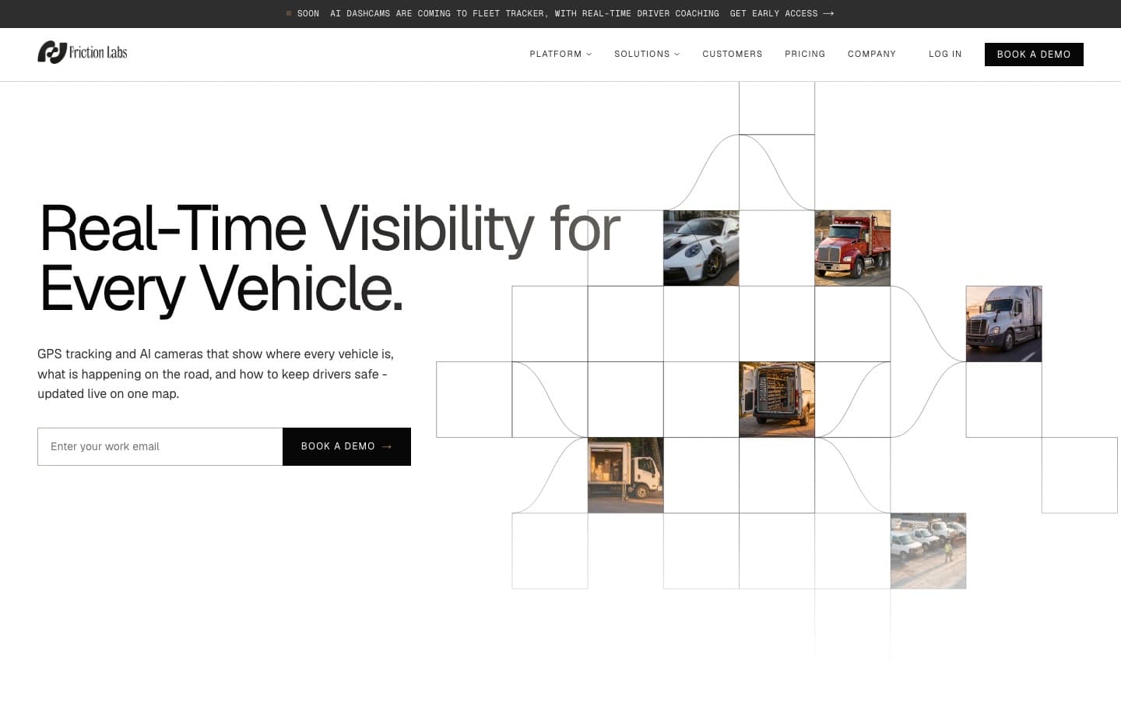This screenshot has width=1121, height=701.
Task: Expand the Solutions dropdown menu
Action: click(647, 54)
